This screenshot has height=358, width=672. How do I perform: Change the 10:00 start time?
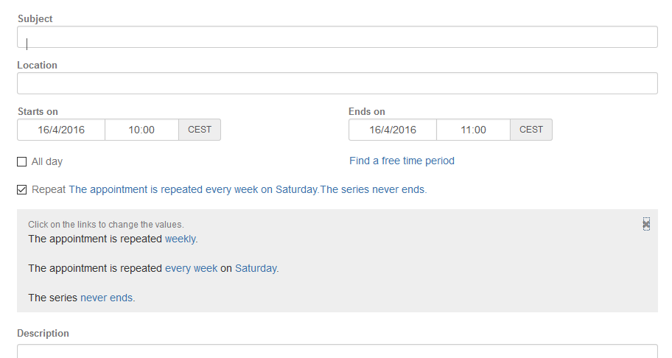click(141, 130)
